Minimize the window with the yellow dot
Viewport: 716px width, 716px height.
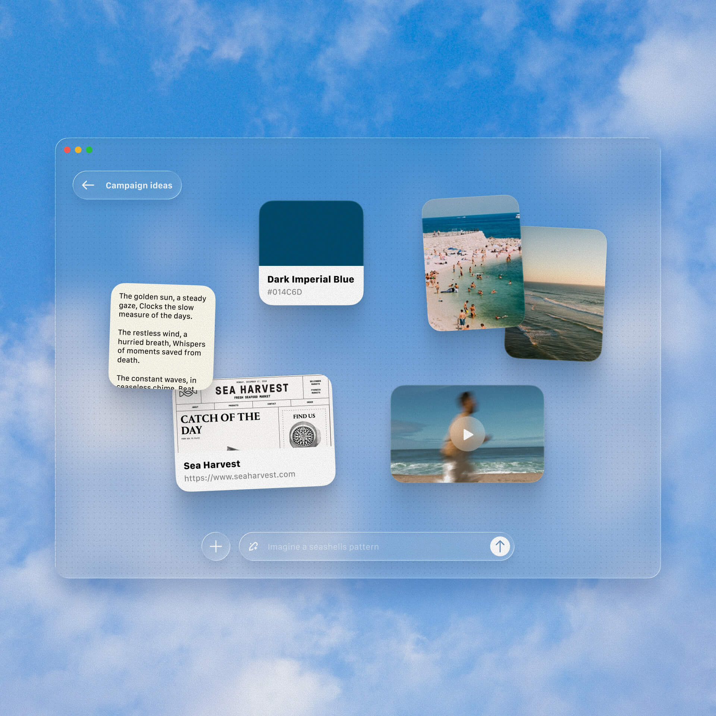pyautogui.click(x=78, y=150)
